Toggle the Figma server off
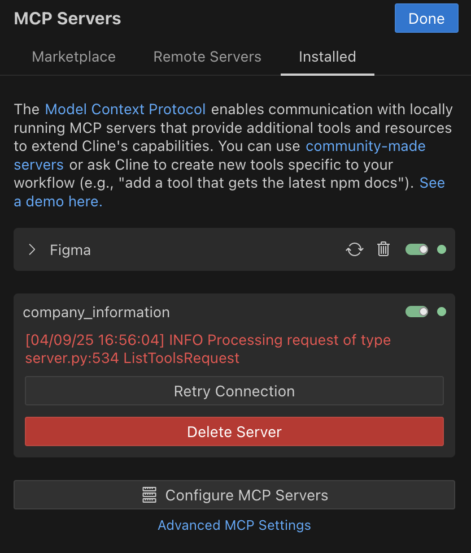 (x=417, y=249)
